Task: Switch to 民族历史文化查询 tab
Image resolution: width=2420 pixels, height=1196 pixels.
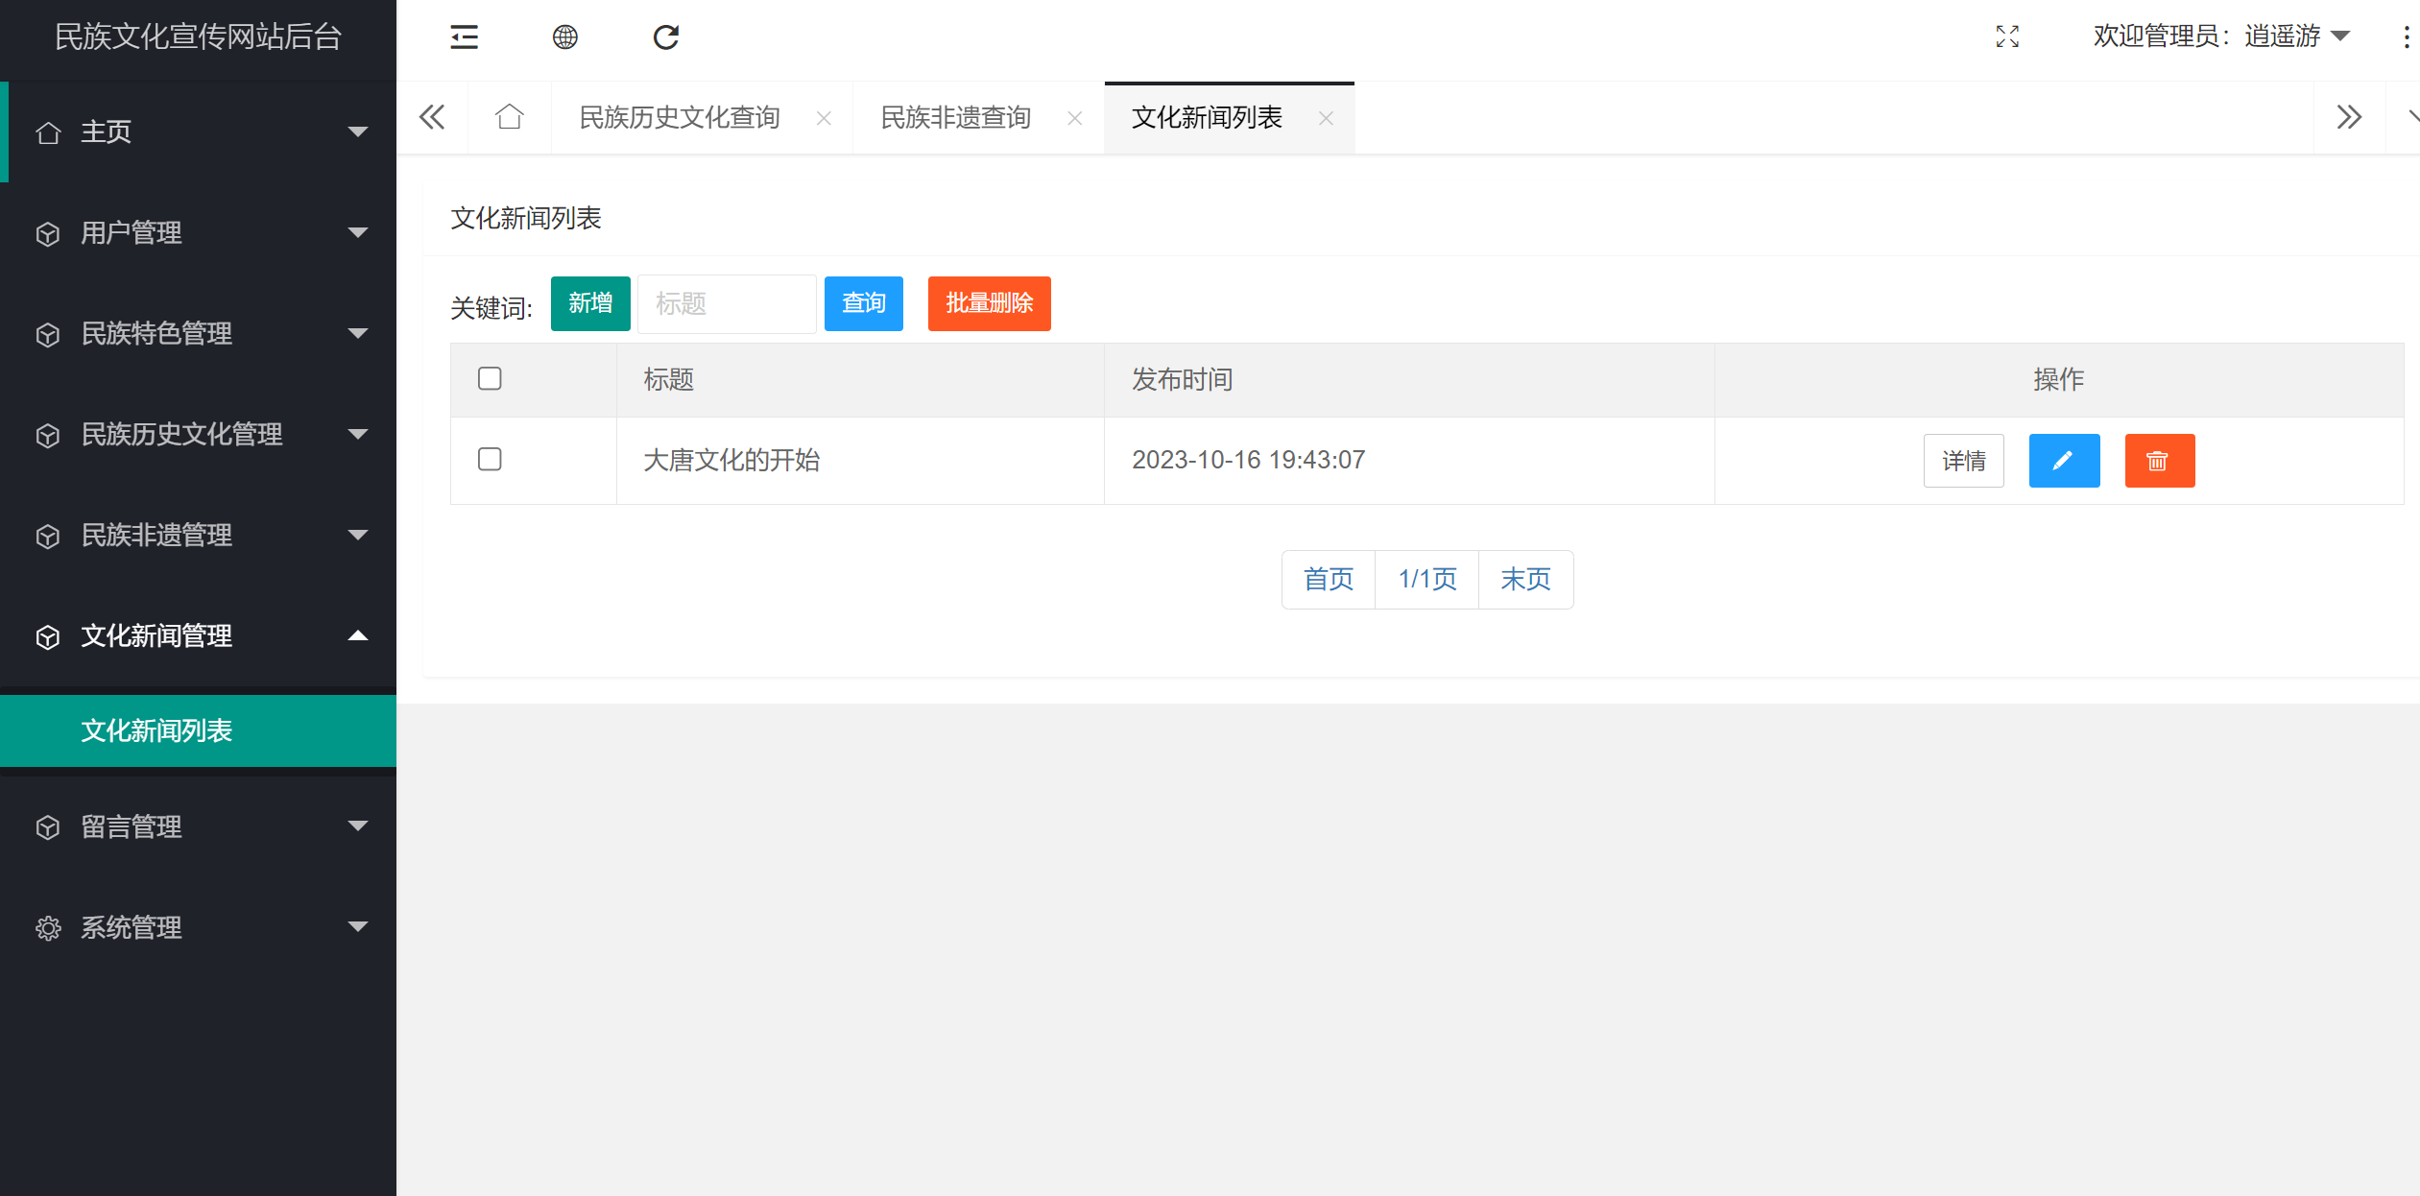Action: click(680, 117)
